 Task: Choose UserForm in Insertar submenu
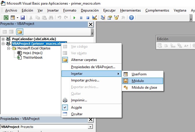pos(143,74)
